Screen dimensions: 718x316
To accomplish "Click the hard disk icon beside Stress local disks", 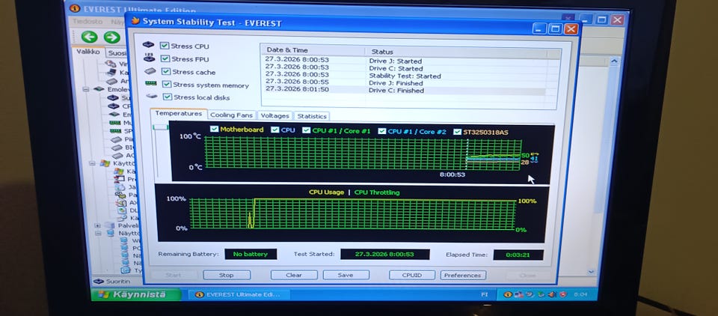I will pos(152,97).
